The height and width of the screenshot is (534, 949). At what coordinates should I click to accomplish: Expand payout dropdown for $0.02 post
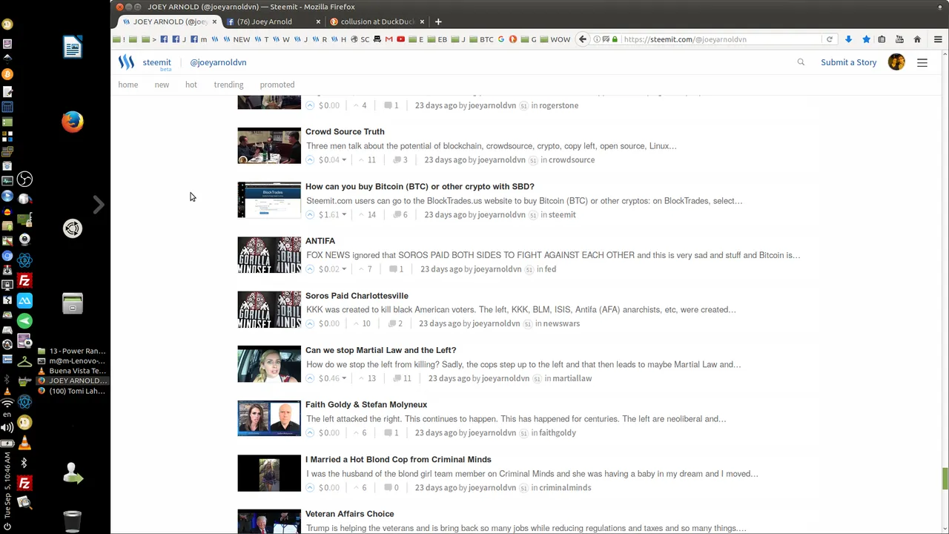coord(344,269)
